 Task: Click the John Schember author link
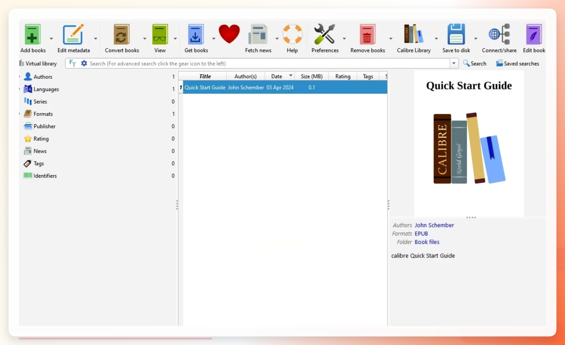[x=434, y=225]
